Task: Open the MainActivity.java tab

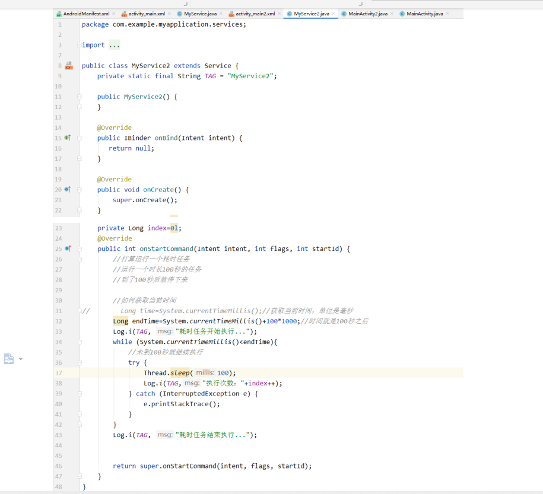Action: [424, 14]
